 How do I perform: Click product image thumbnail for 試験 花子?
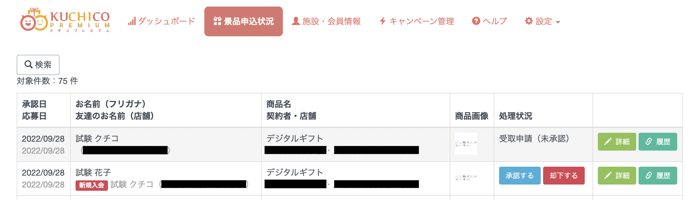click(466, 178)
